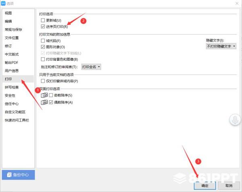Toggle the 图形对象(O) checkbox
Image resolution: width=242 pixels, height=192 pixels.
[x=43, y=47]
